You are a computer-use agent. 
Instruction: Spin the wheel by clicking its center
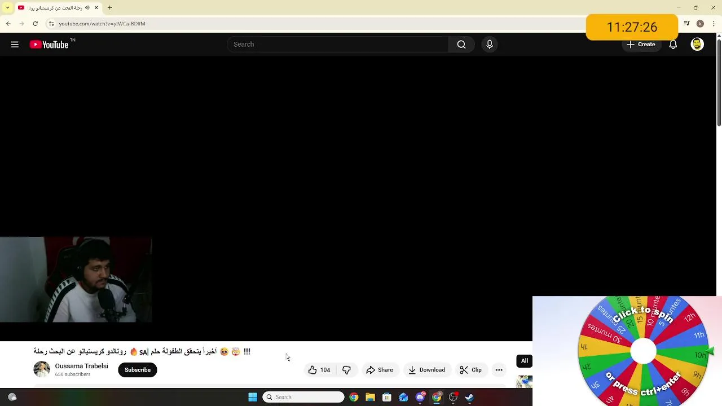pos(642,352)
